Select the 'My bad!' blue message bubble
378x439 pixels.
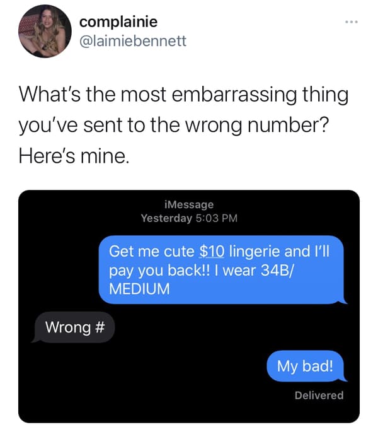[306, 366]
